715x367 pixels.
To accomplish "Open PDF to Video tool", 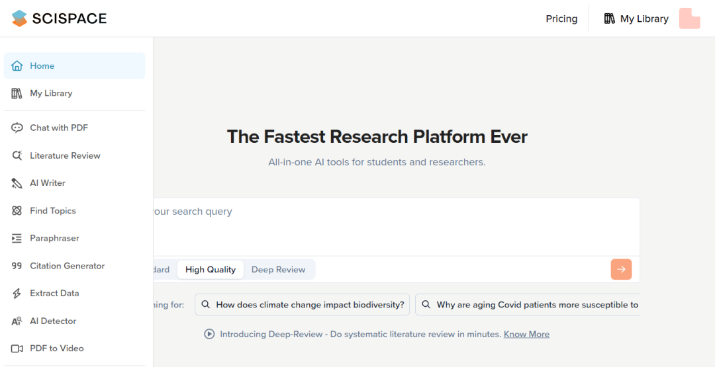I will pos(74,348).
